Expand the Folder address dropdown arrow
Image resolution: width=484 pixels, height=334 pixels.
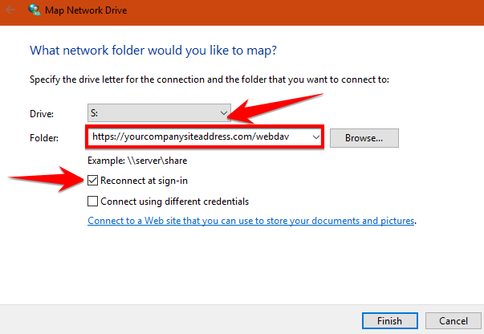pyautogui.click(x=315, y=137)
